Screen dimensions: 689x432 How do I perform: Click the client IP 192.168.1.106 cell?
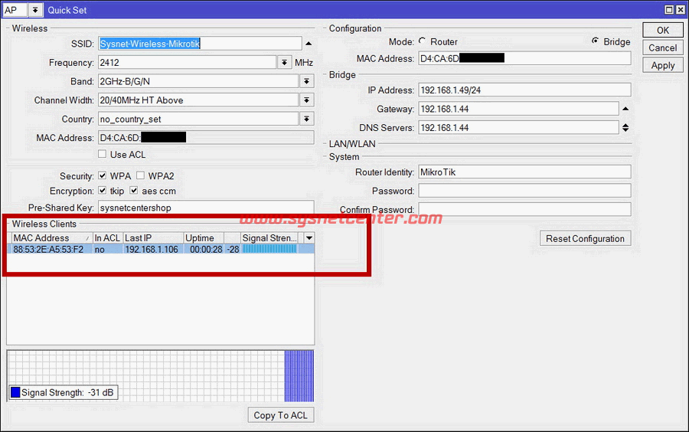[x=152, y=249]
